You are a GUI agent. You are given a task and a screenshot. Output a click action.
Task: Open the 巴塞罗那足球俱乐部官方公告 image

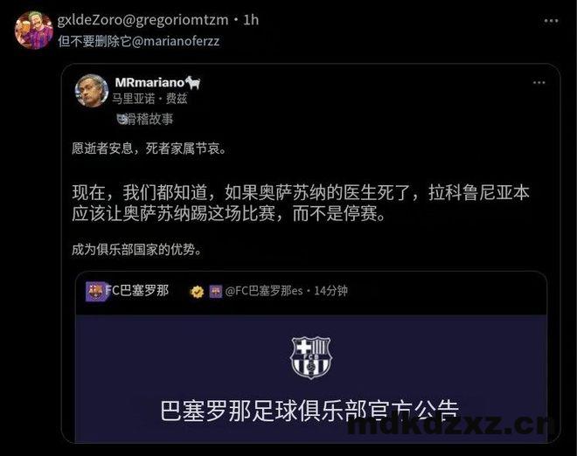(x=311, y=379)
